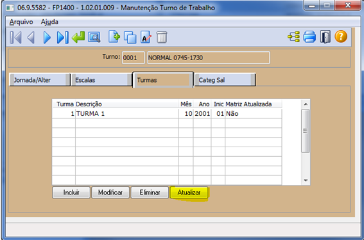Exit the program via the door icon
Viewport: 364px width, 240px height.
pyautogui.click(x=325, y=36)
